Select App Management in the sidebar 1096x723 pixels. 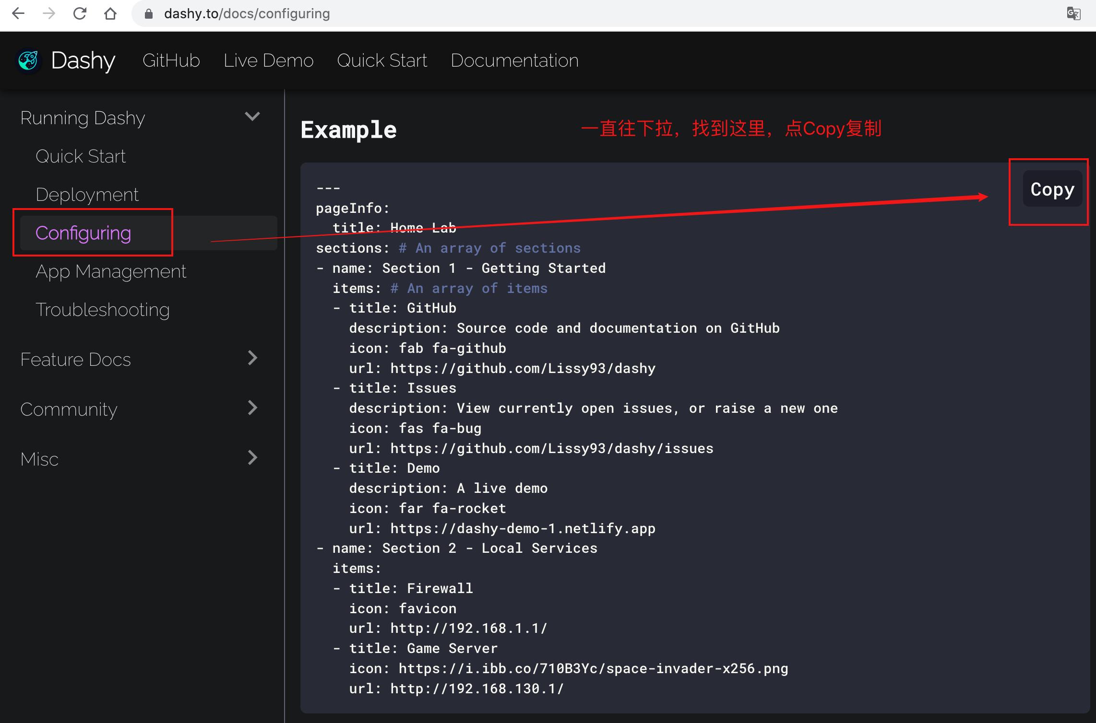coord(110,272)
